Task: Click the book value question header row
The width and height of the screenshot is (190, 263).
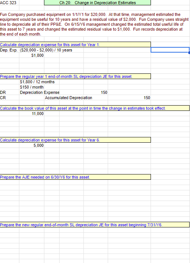Action: point(95,108)
